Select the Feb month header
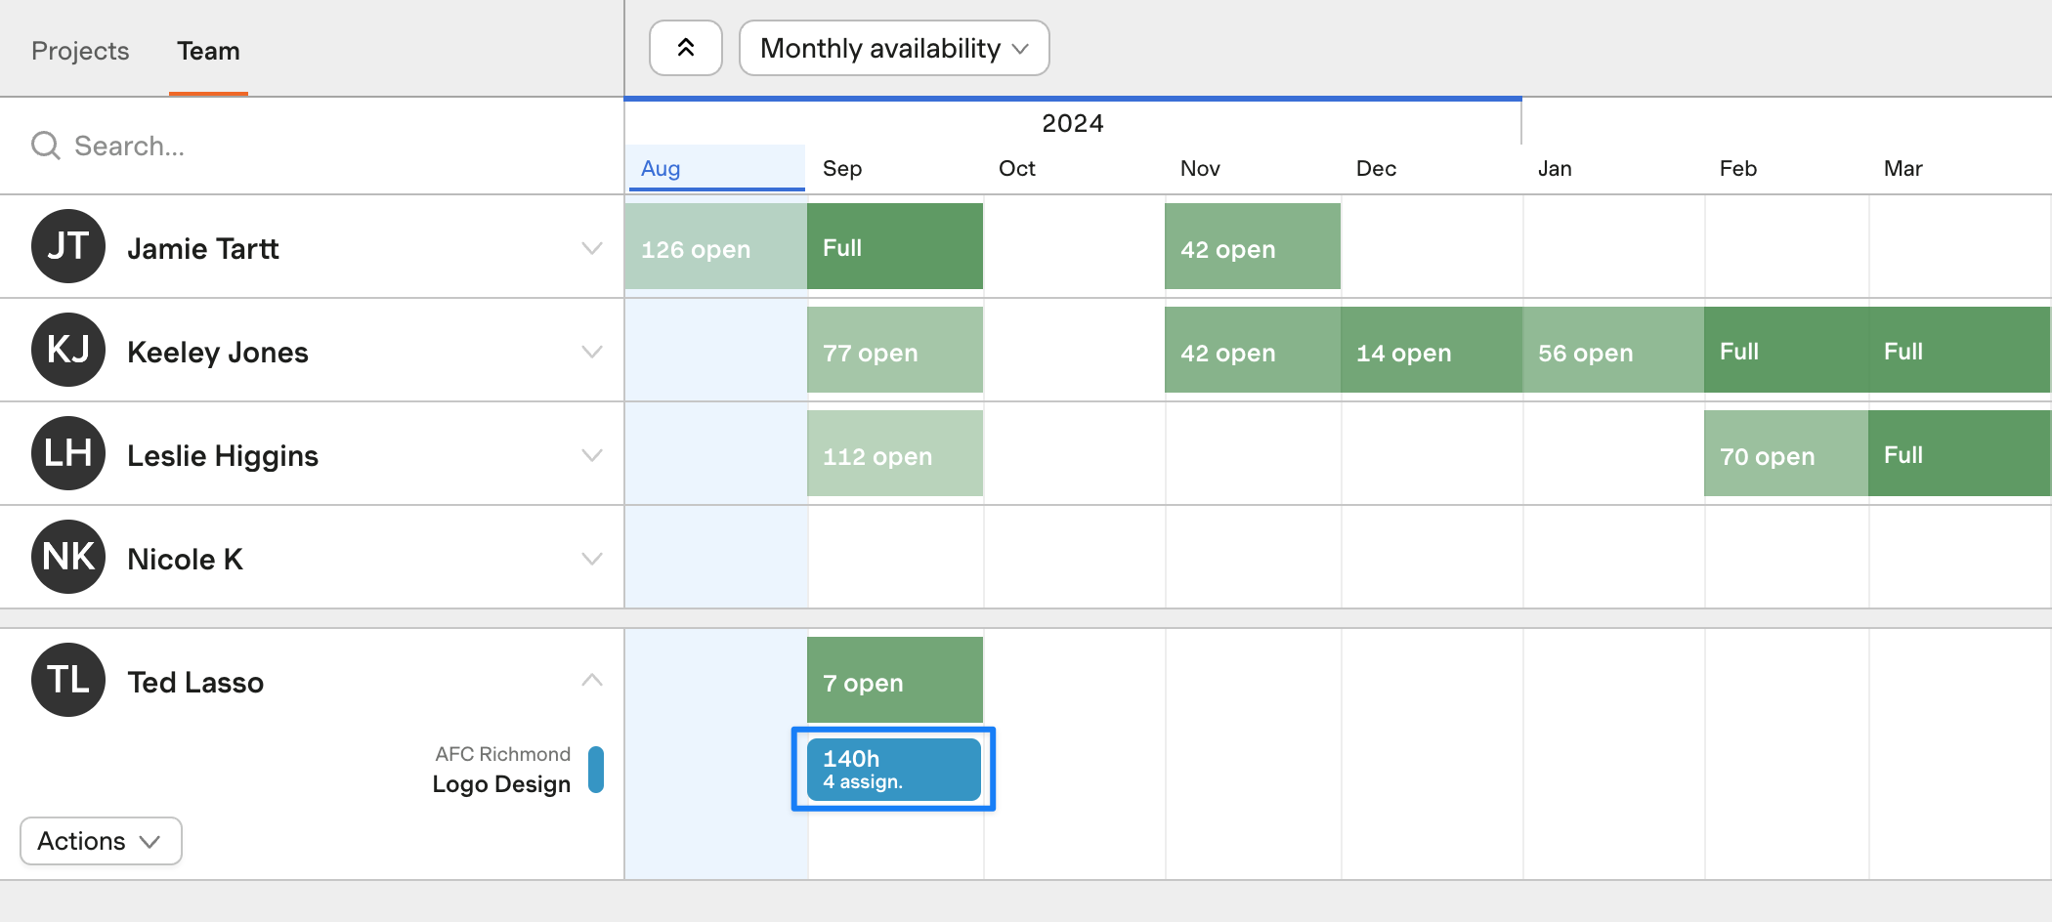The height and width of the screenshot is (922, 2052). pos(1738,168)
